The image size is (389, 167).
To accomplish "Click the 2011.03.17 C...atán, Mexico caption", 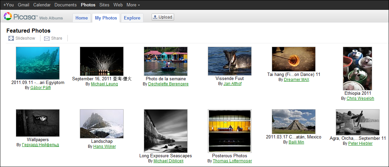I will 293,137.
